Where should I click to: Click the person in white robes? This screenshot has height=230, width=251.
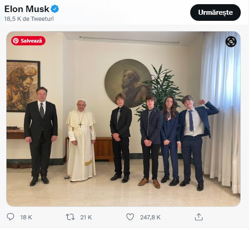pos(81,141)
